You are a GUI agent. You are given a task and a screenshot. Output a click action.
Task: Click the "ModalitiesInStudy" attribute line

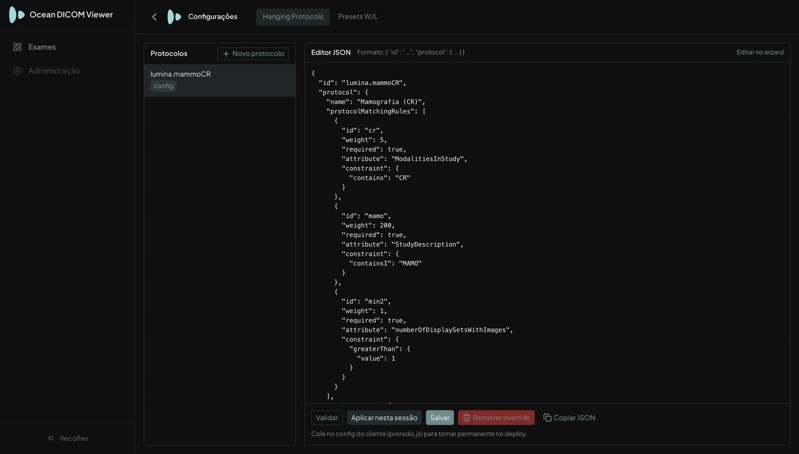pyautogui.click(x=404, y=159)
